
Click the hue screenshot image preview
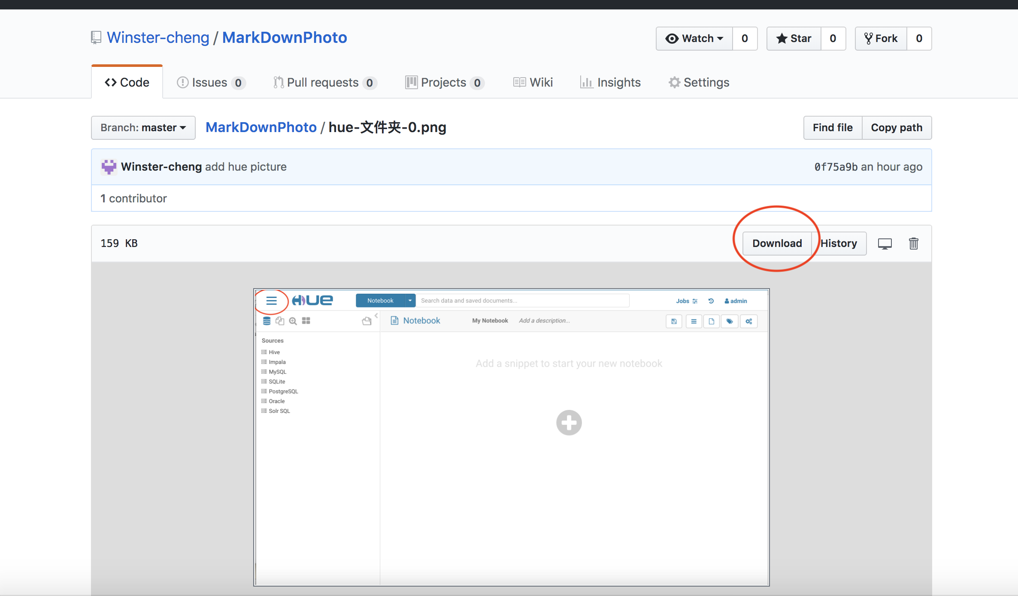(511, 437)
